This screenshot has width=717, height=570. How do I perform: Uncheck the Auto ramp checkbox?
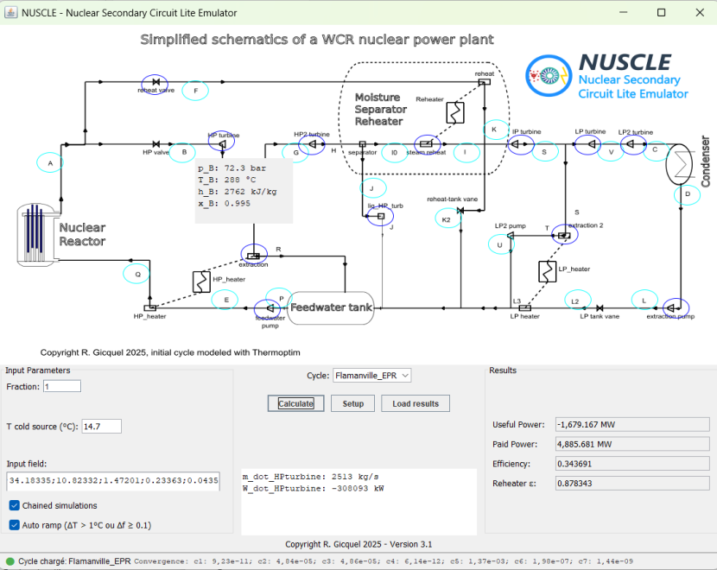(x=15, y=525)
